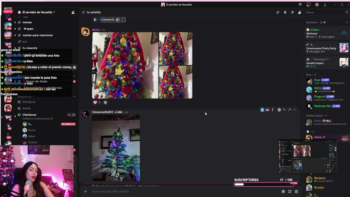The height and width of the screenshot is (197, 350).
Task: Open Actividad settings gear
Action: click(325, 22)
